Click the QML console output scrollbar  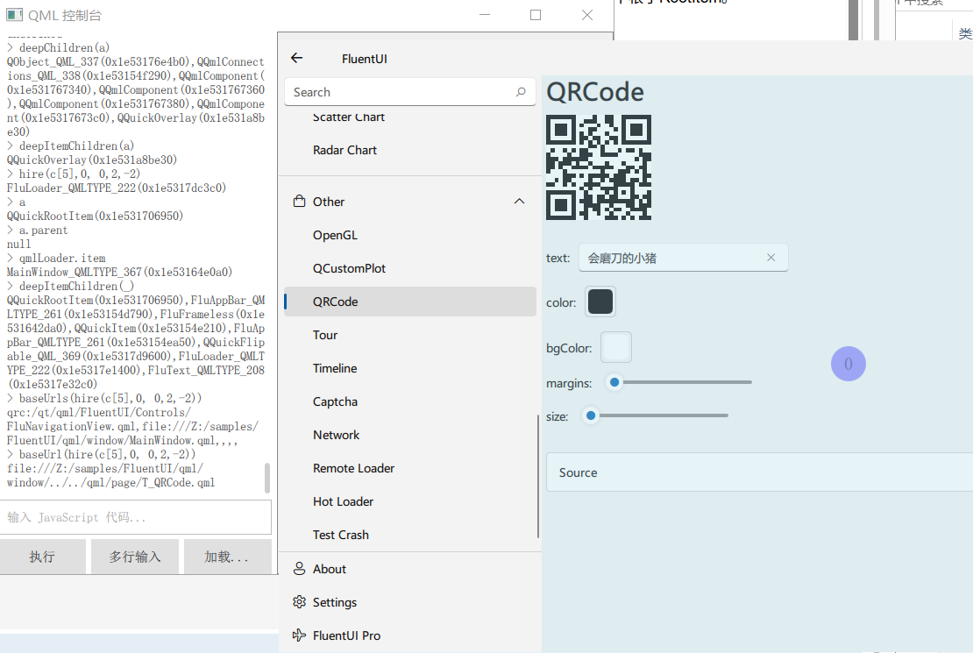click(x=267, y=478)
